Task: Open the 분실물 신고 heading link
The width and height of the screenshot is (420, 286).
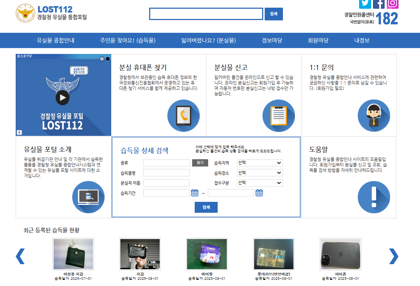Action: (231, 67)
